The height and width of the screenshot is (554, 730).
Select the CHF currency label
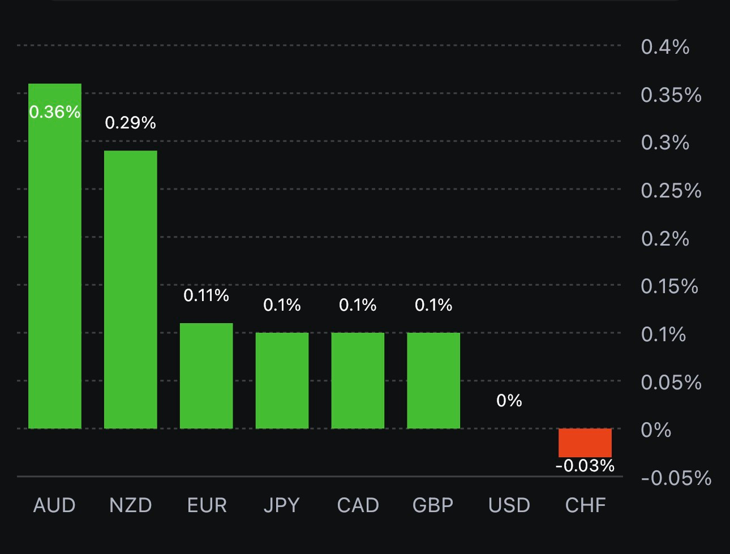(585, 505)
